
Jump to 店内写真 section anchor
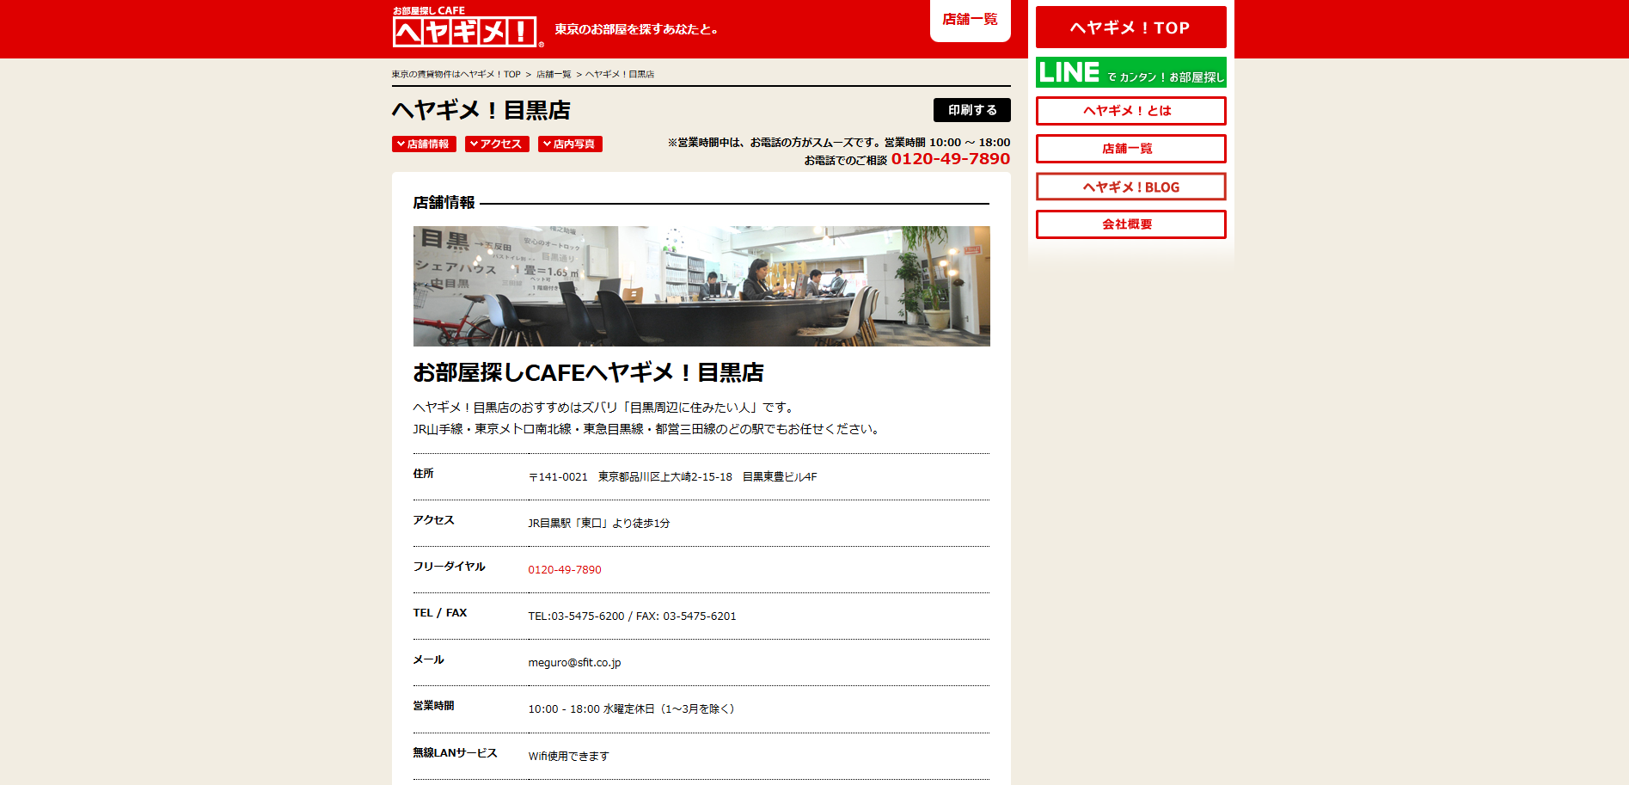(570, 144)
